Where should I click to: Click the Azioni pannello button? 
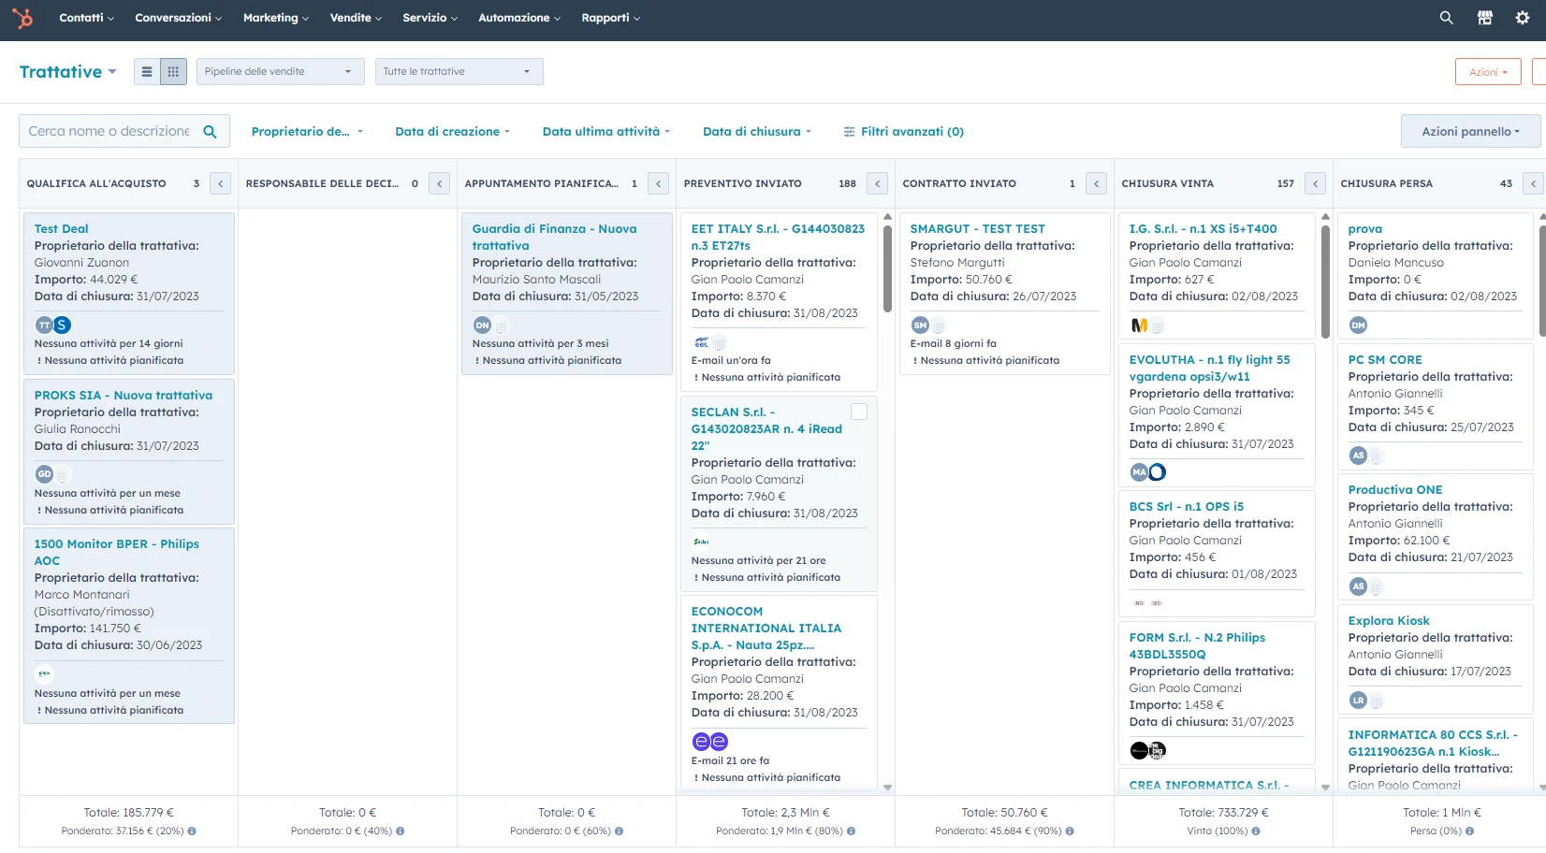[x=1469, y=132]
